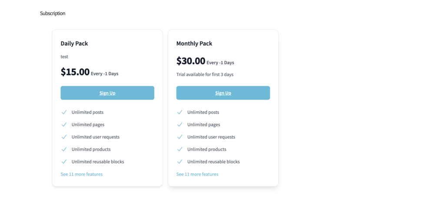Click Sign Up button for Monthly Pack

point(223,93)
